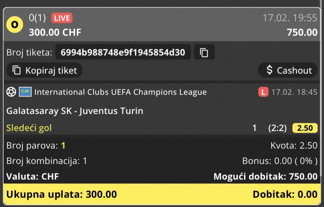Copy the ticket number with the copy icon
This screenshot has width=324, height=207.
(x=204, y=52)
